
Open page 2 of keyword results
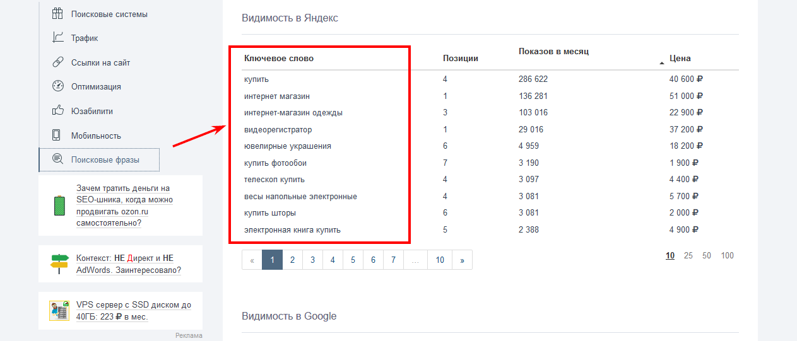[x=292, y=260]
